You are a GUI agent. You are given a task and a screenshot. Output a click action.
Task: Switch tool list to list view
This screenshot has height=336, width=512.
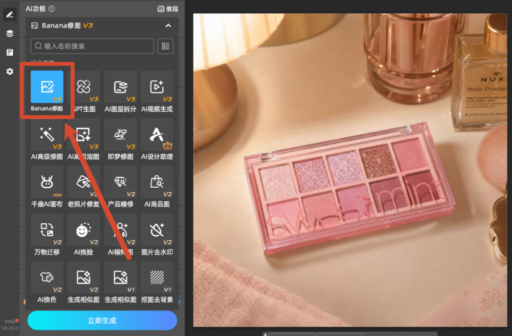click(x=165, y=46)
